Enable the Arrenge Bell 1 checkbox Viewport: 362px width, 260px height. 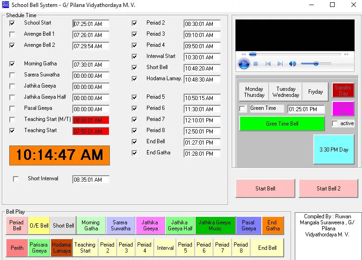[13, 34]
